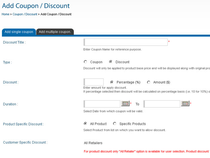Click the All Retailers text

(x=93, y=143)
